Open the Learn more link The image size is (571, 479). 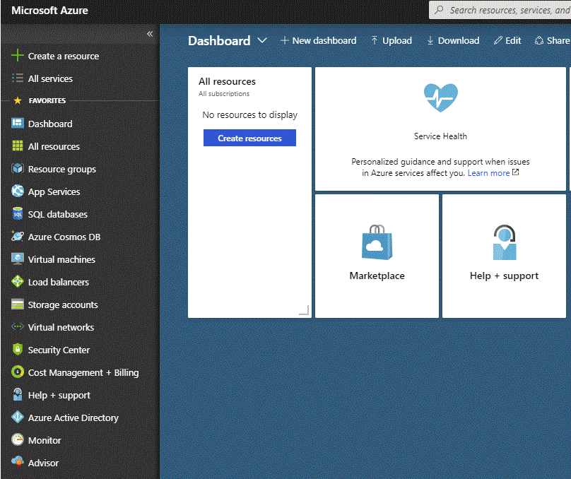point(488,173)
